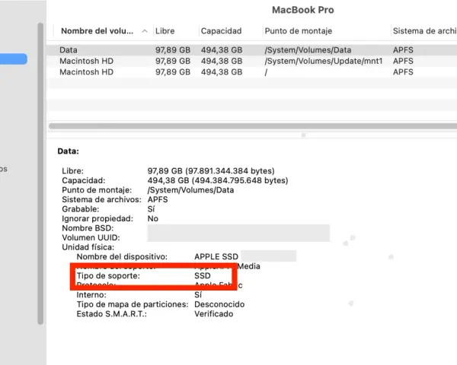The height and width of the screenshot is (365, 457).
Task: Click the Libre value 97.891.344.384 bytes
Action: [211, 170]
